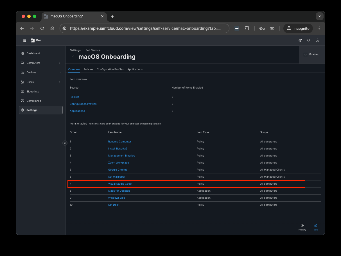Open Policies link in Item overview
Image resolution: width=341 pixels, height=256 pixels.
tap(74, 97)
